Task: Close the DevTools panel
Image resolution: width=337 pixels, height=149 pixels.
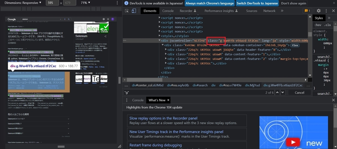Action: click(x=333, y=11)
